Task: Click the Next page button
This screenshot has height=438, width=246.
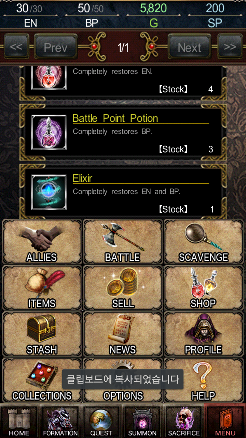Action: tap(190, 48)
